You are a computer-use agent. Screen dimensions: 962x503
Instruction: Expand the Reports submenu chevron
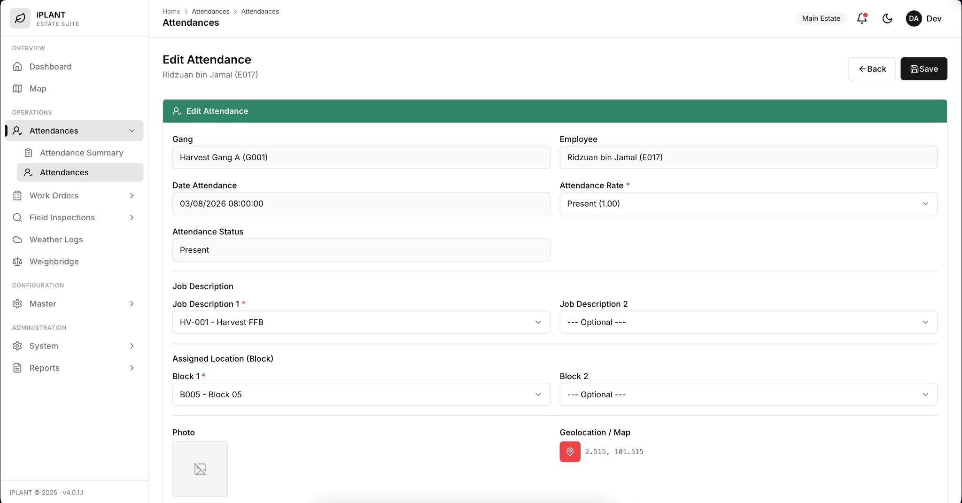[x=132, y=368]
